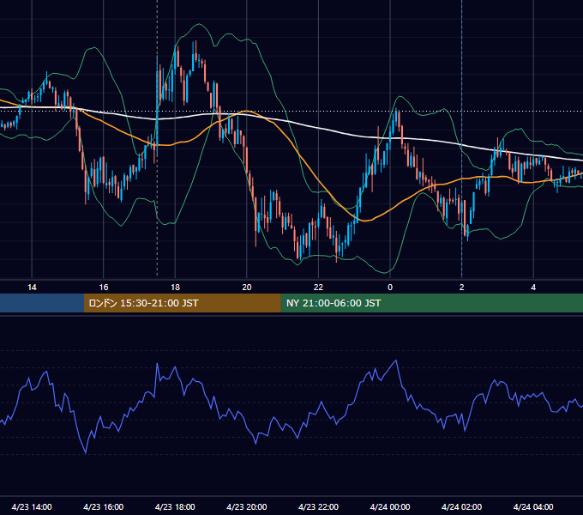The height and width of the screenshot is (515, 583).
Task: Click the 4/24 04:00 date label
Action: [533, 506]
